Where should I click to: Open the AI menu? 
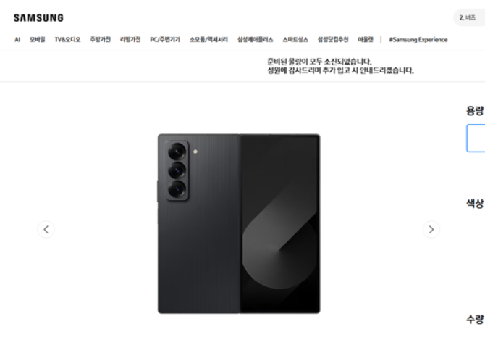pyautogui.click(x=17, y=40)
